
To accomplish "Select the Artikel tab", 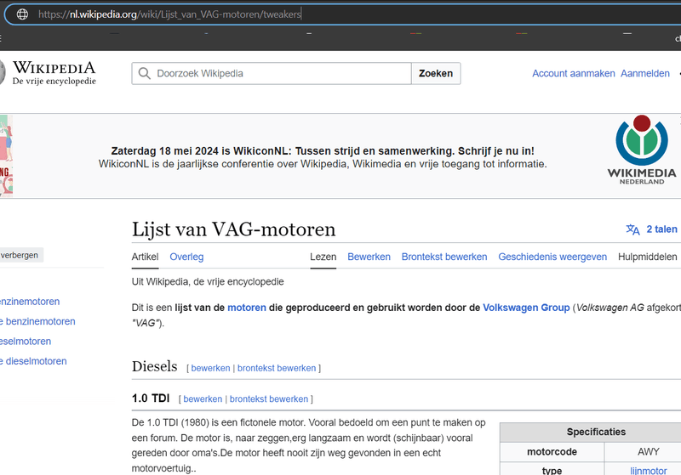I will pyautogui.click(x=145, y=257).
